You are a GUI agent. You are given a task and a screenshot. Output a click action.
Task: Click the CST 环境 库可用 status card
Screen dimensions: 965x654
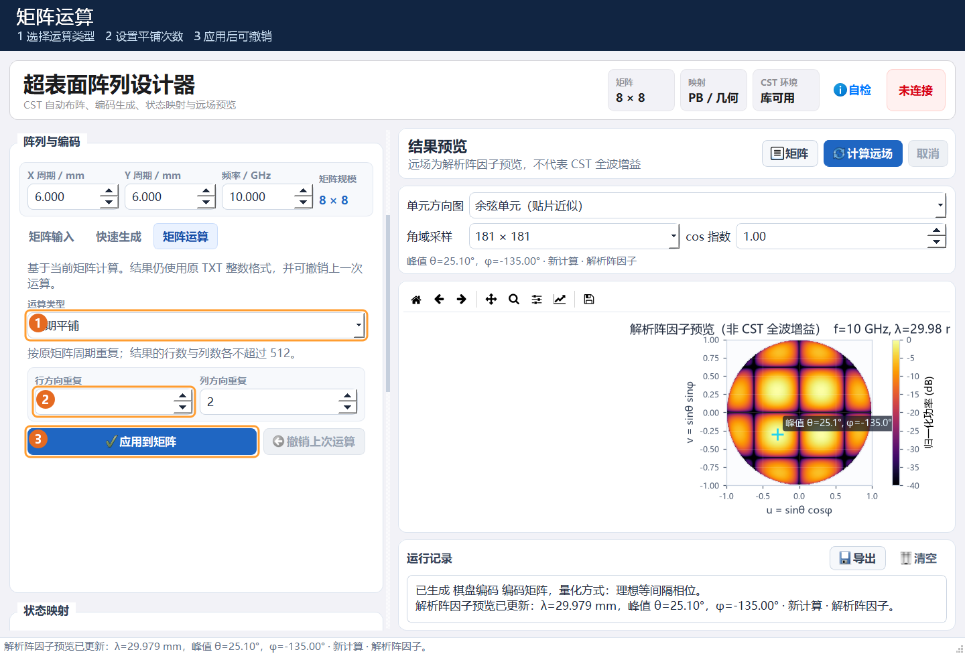[x=785, y=90]
